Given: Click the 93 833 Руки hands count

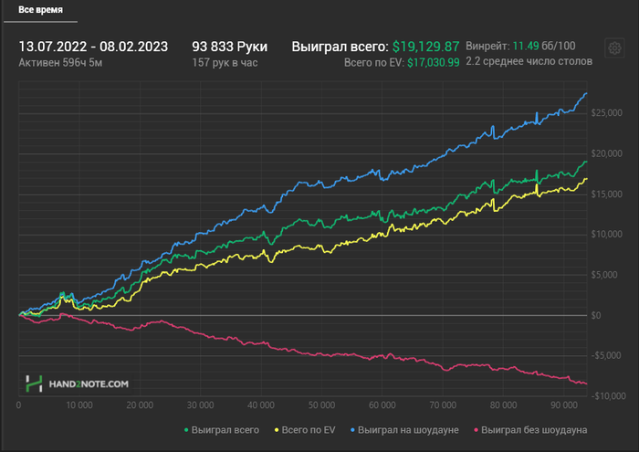Looking at the screenshot, I should pos(230,47).
